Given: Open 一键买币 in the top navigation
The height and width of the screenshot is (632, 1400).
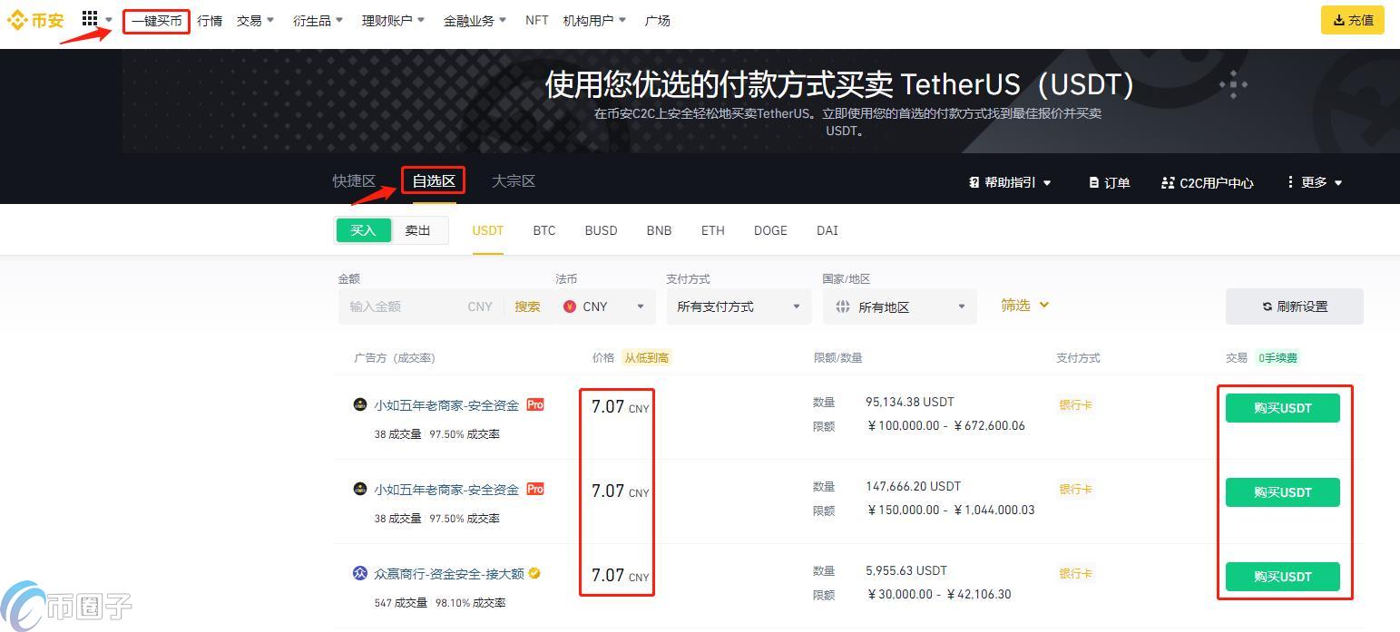Looking at the screenshot, I should click(x=156, y=21).
